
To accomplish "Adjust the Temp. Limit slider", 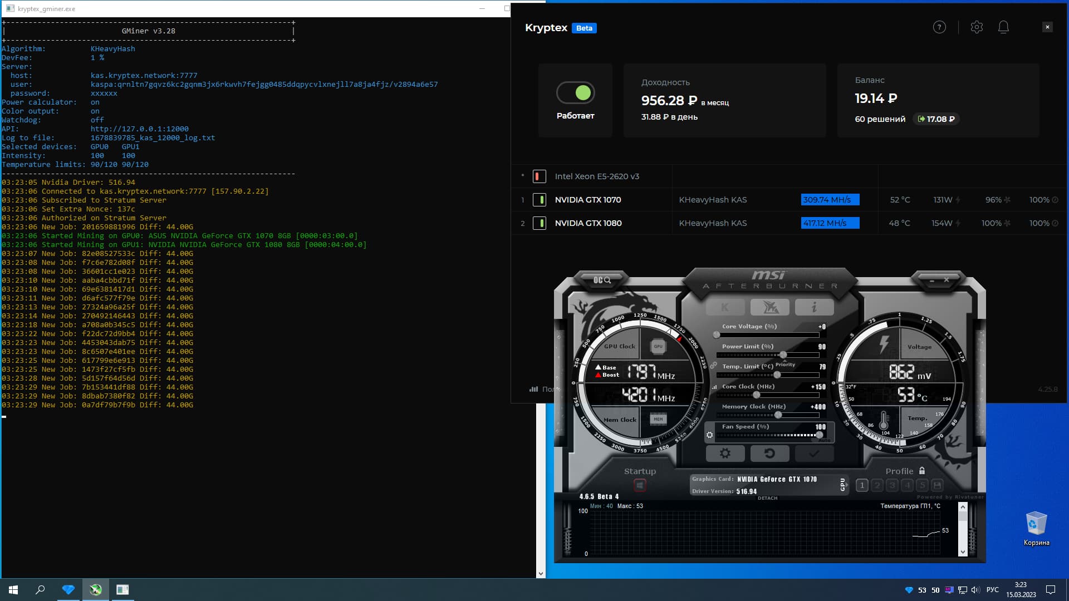I will pos(768,375).
